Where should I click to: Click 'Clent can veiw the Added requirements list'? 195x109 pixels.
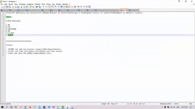tap(29, 53)
